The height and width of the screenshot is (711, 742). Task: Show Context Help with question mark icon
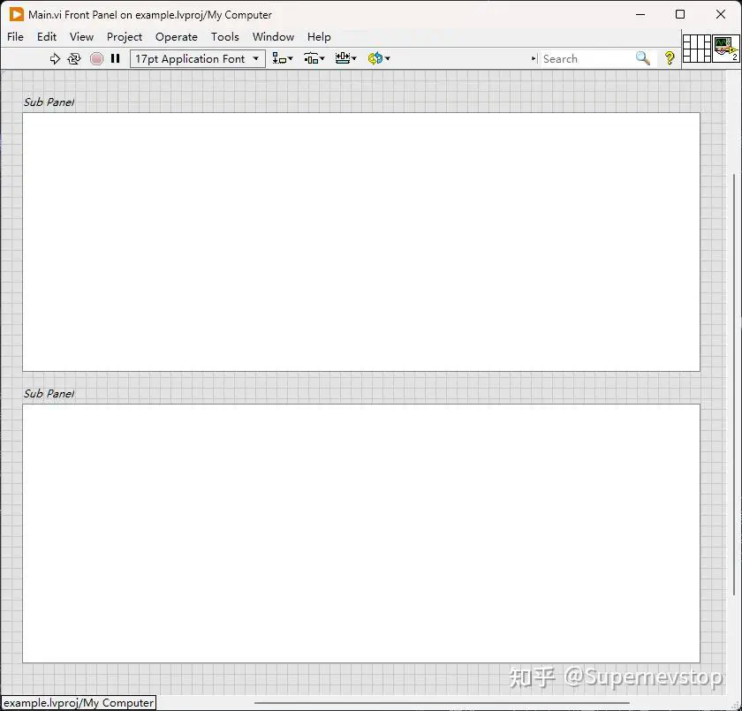coord(670,58)
